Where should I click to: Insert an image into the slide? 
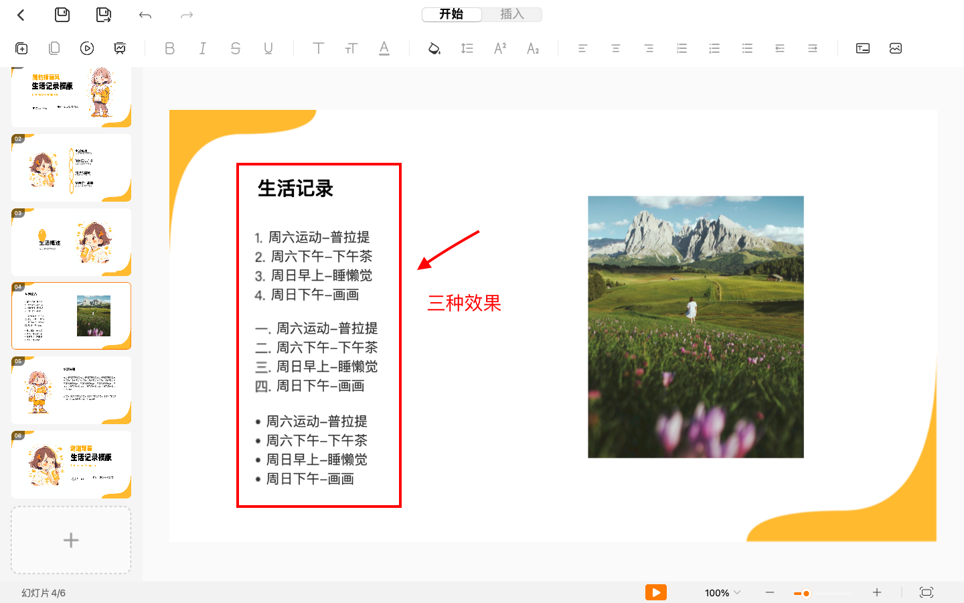click(896, 48)
